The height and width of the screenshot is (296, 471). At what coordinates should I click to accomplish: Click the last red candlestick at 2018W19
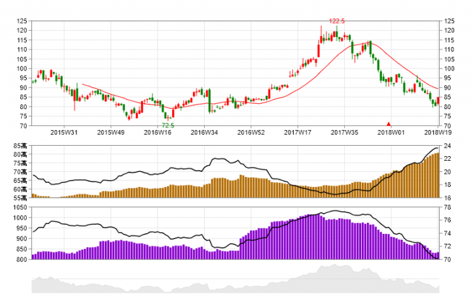438,101
